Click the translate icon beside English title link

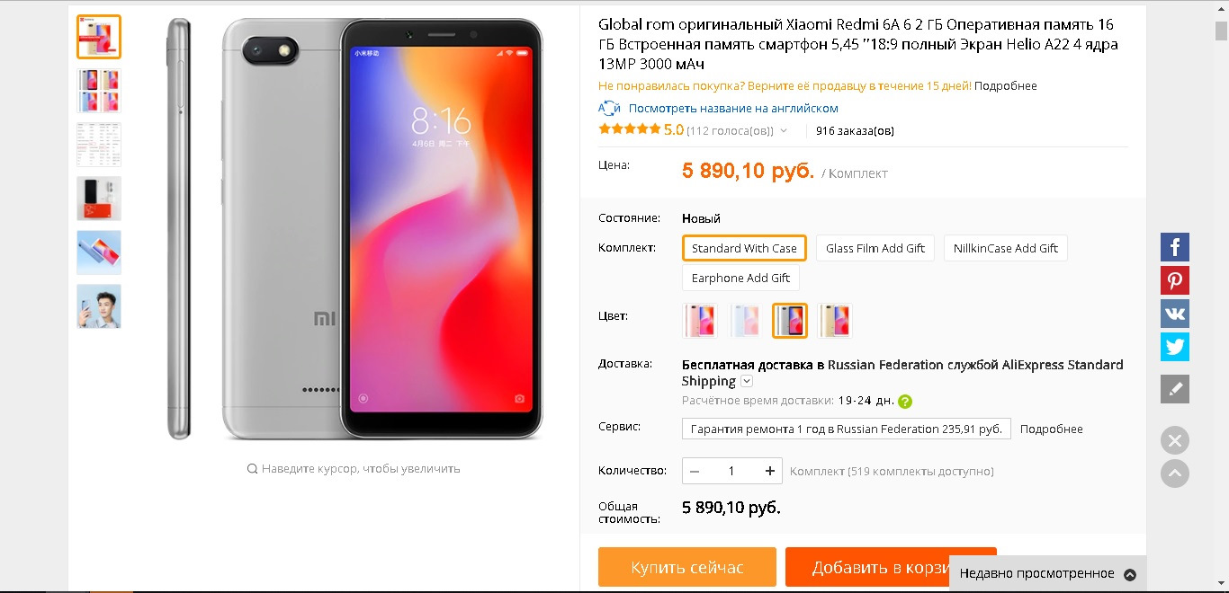[x=609, y=109]
